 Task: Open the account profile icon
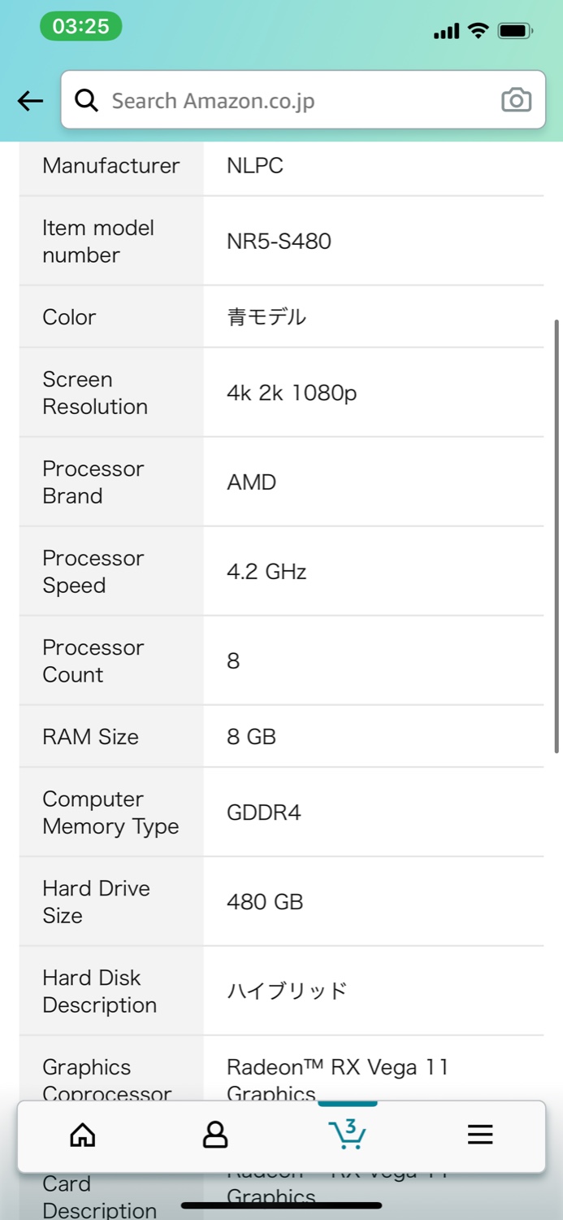[215, 1135]
